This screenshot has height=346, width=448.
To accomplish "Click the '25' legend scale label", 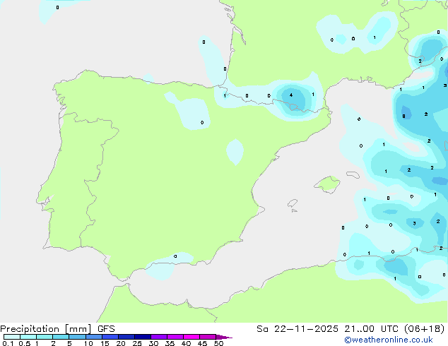I will point(137,343).
